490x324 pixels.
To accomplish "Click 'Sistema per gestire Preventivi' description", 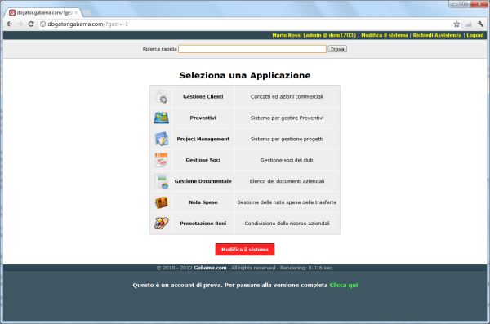I will tap(287, 118).
